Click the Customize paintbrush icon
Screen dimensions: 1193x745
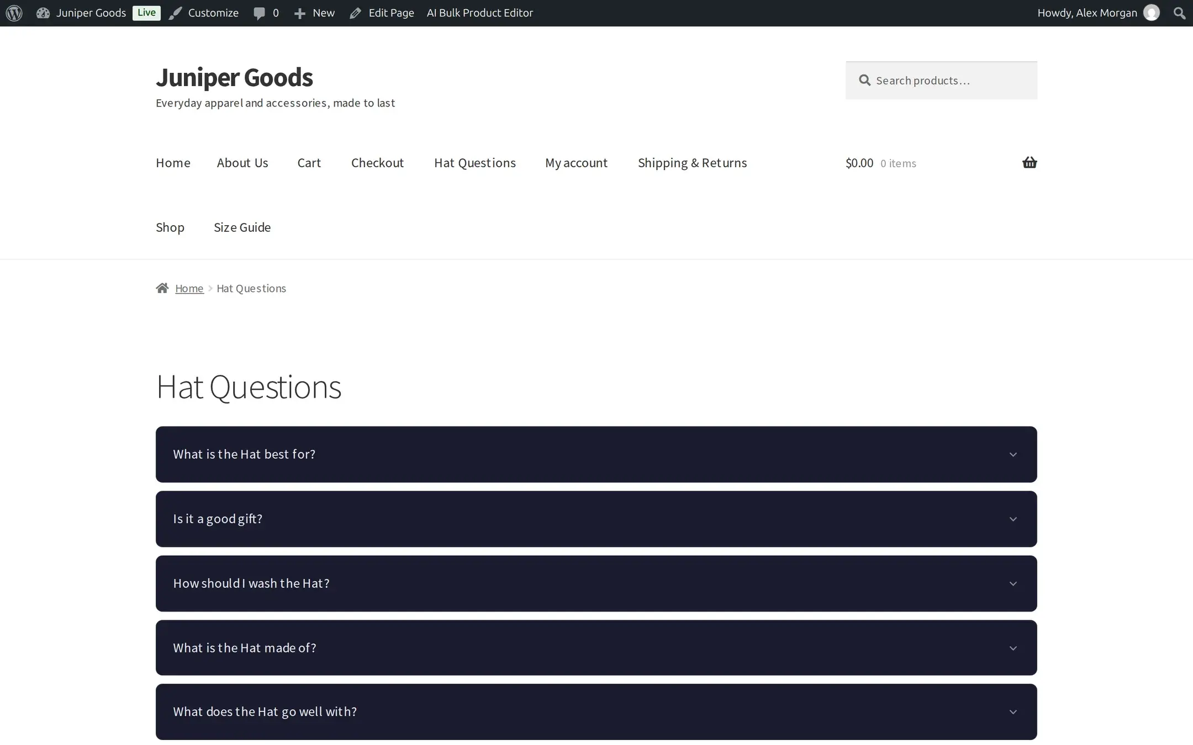pyautogui.click(x=175, y=13)
